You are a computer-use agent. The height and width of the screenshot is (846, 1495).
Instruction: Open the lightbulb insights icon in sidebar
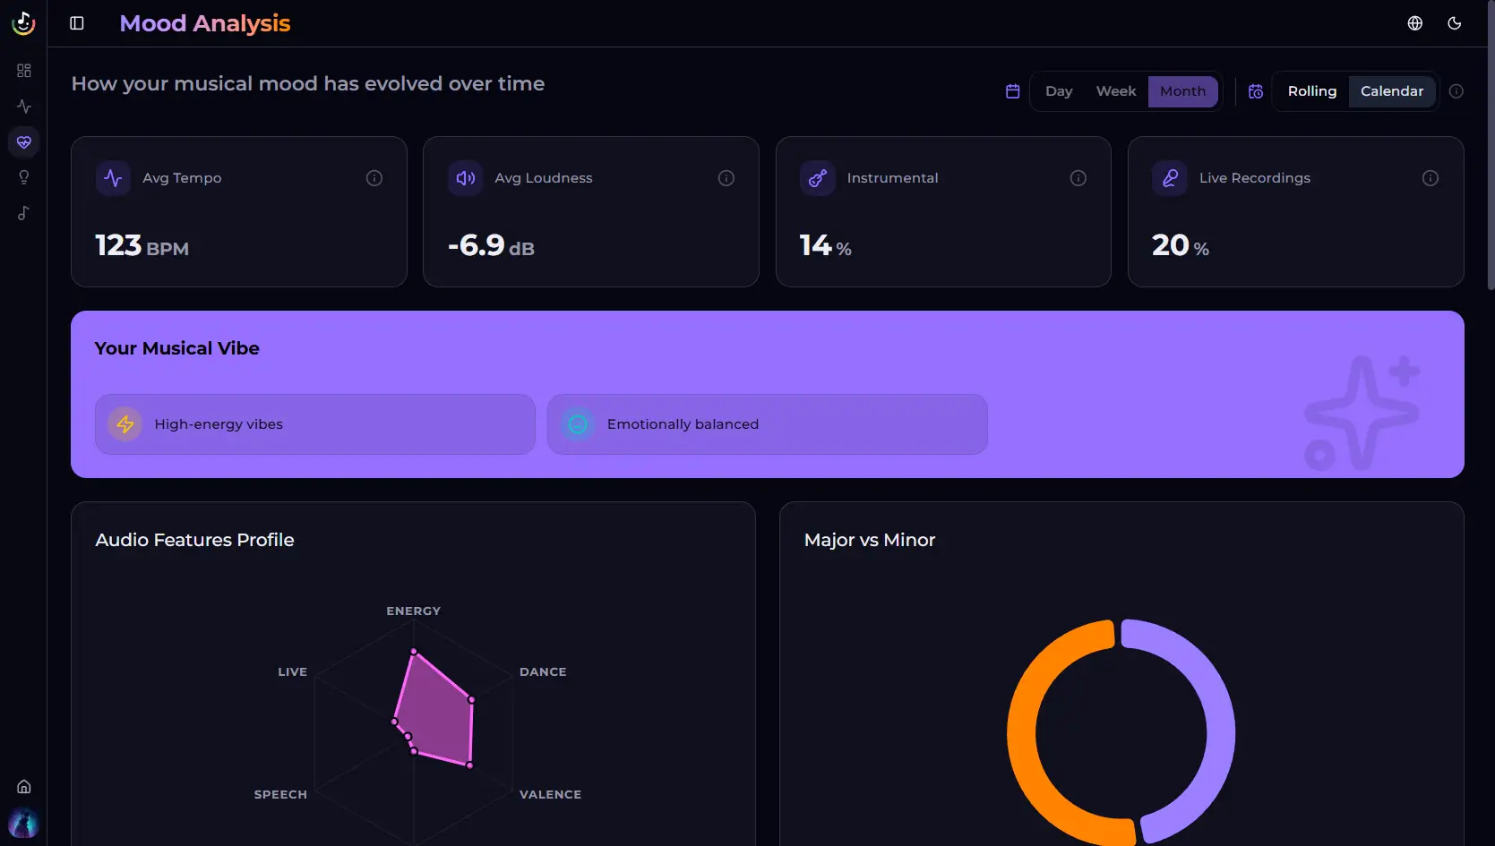[x=24, y=177]
